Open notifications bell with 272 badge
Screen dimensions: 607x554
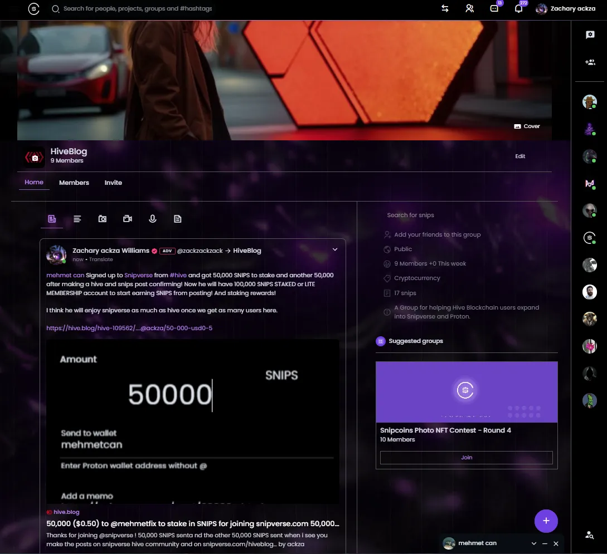click(519, 8)
